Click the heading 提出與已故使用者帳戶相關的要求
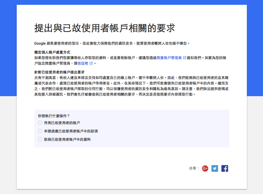The width and height of the screenshot is (263, 194). point(105,28)
